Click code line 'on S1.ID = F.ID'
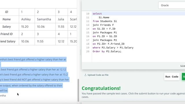 click(104, 29)
